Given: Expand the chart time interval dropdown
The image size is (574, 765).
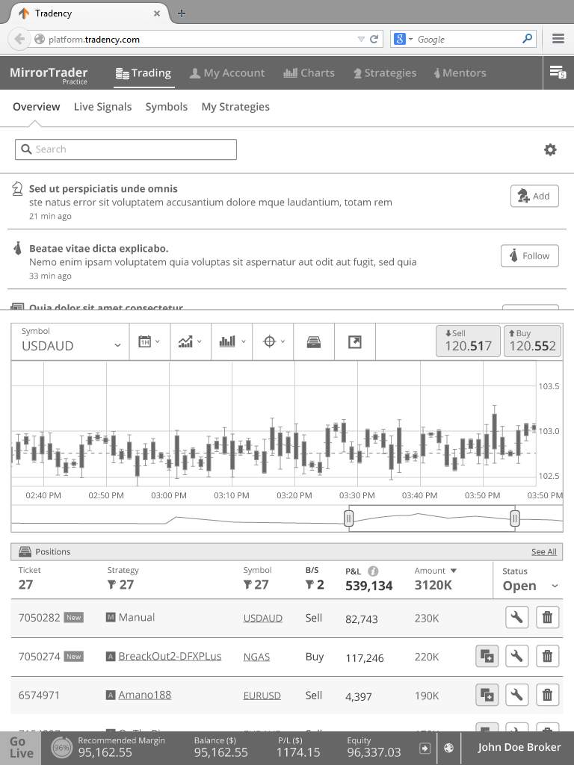Looking at the screenshot, I should tap(149, 341).
